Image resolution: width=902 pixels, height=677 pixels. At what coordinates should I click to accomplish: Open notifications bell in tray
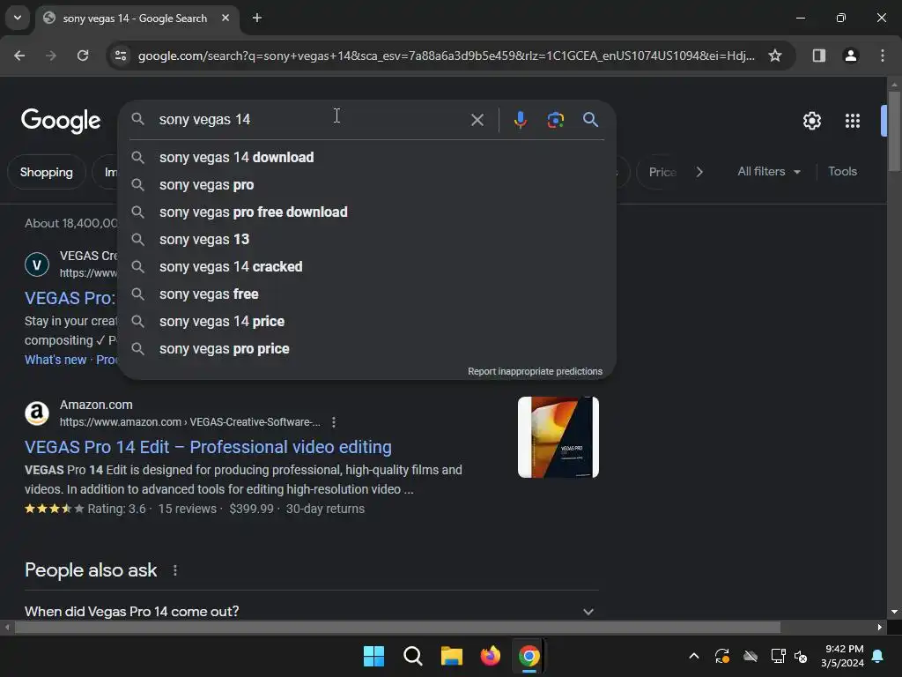pos(878,656)
